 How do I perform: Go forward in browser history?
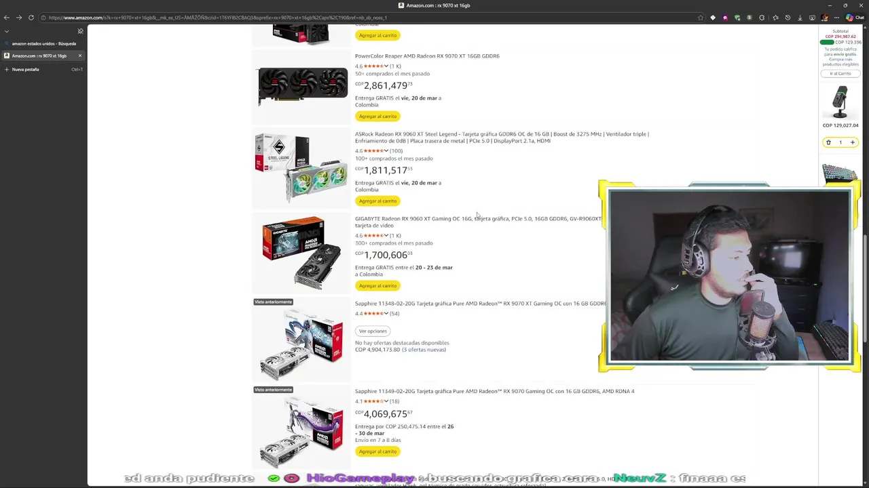[x=18, y=18]
